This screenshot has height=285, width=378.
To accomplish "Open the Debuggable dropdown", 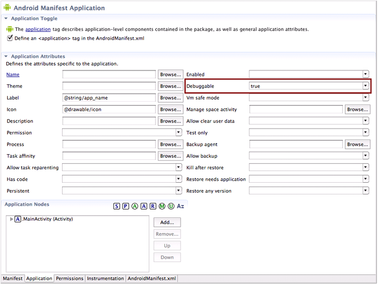I will click(x=366, y=85).
